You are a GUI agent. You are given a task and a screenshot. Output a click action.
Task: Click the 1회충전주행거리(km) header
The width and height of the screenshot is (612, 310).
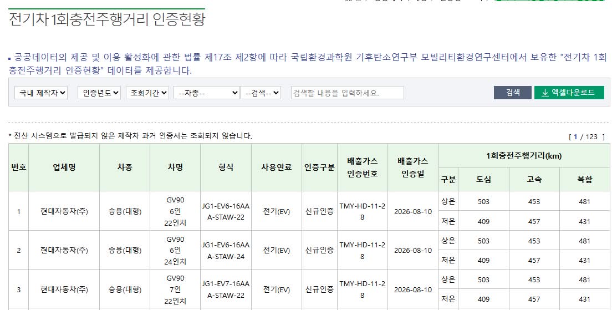click(524, 156)
